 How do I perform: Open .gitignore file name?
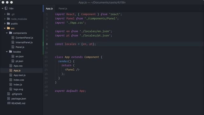tap(17, 94)
